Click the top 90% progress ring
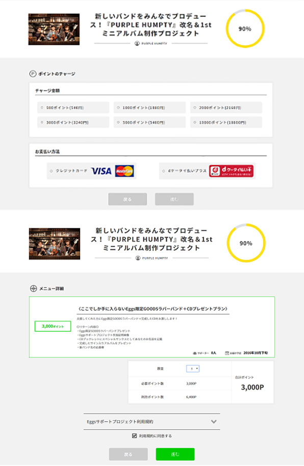304x466 pixels. 245,29
